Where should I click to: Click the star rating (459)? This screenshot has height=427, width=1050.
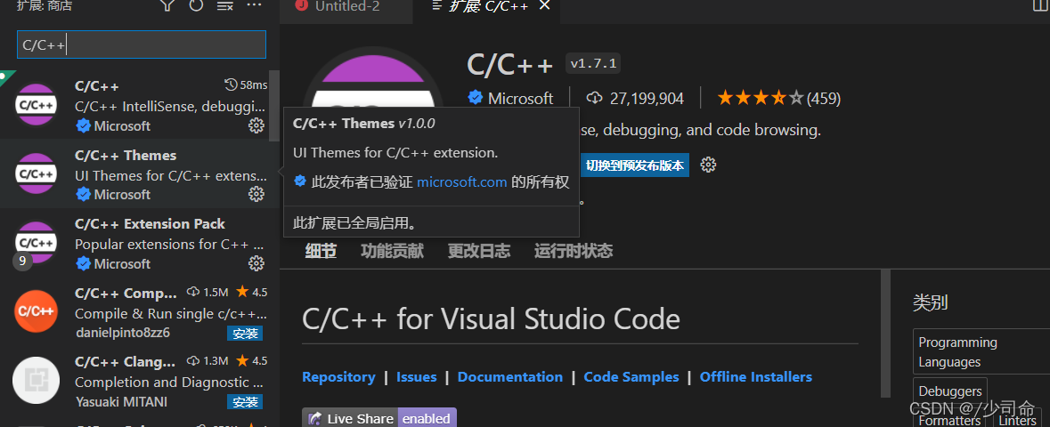[x=778, y=99]
